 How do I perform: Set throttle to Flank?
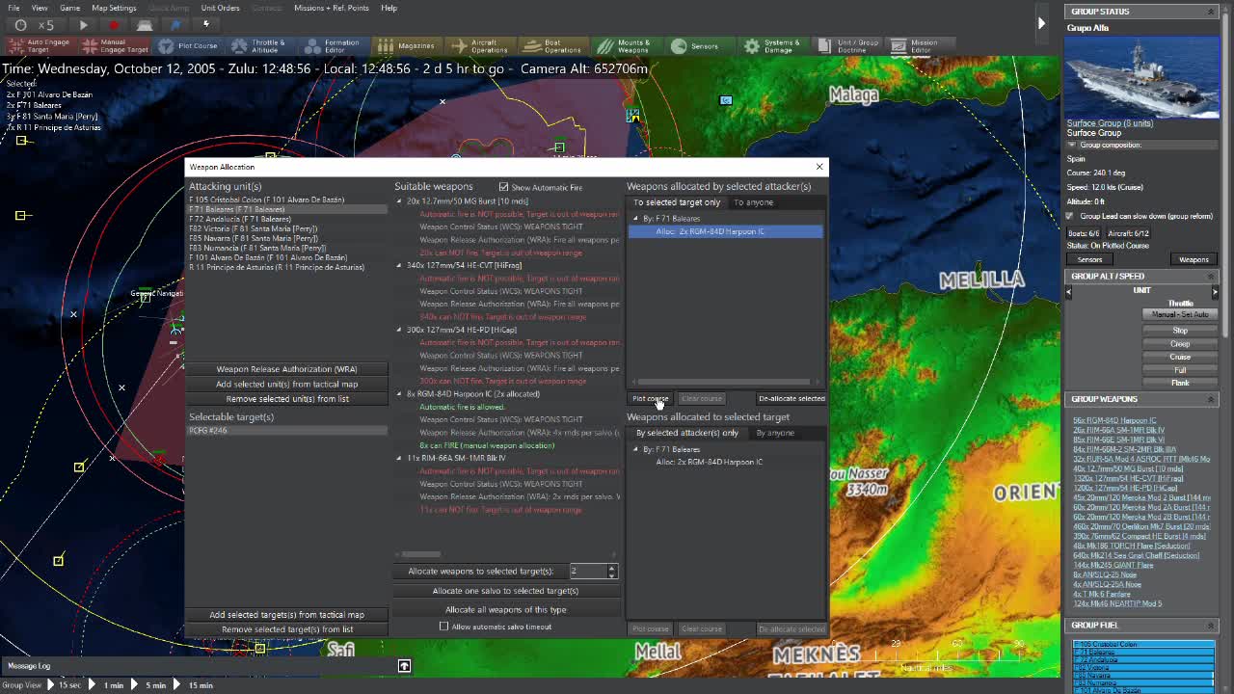1180,383
